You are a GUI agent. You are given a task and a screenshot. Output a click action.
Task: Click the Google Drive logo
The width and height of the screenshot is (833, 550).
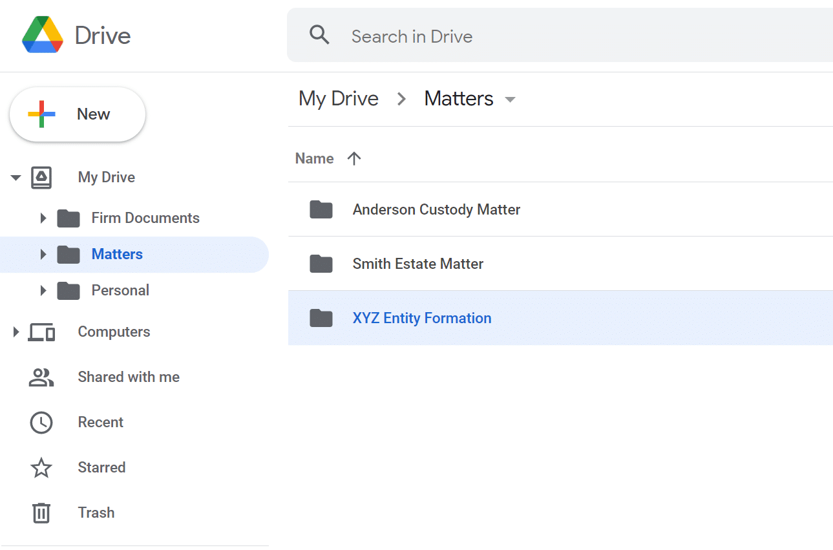43,36
